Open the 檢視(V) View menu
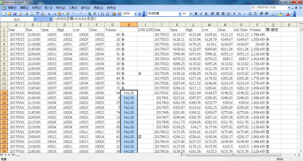This screenshot has width=303, height=161. pyautogui.click(x=36, y=8)
